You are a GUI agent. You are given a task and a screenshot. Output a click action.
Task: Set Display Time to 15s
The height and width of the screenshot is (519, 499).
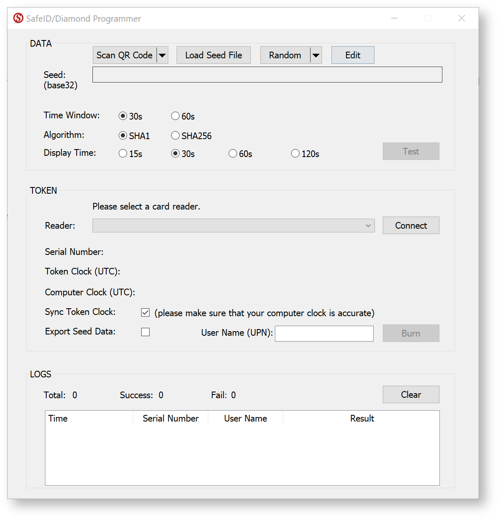(123, 153)
